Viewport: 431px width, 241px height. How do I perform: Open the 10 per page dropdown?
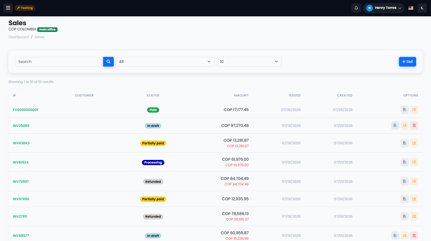point(249,62)
